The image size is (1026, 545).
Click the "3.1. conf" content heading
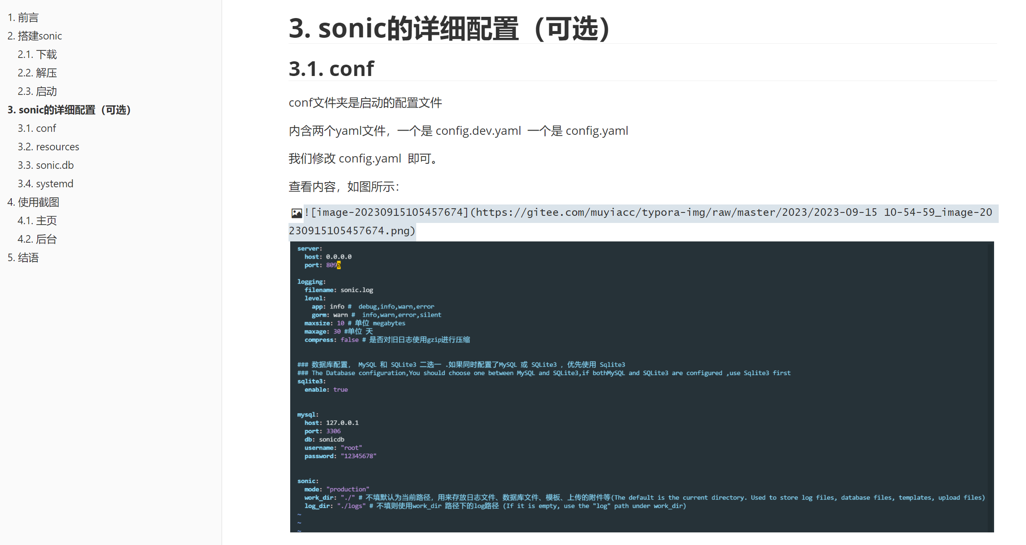[331, 68]
